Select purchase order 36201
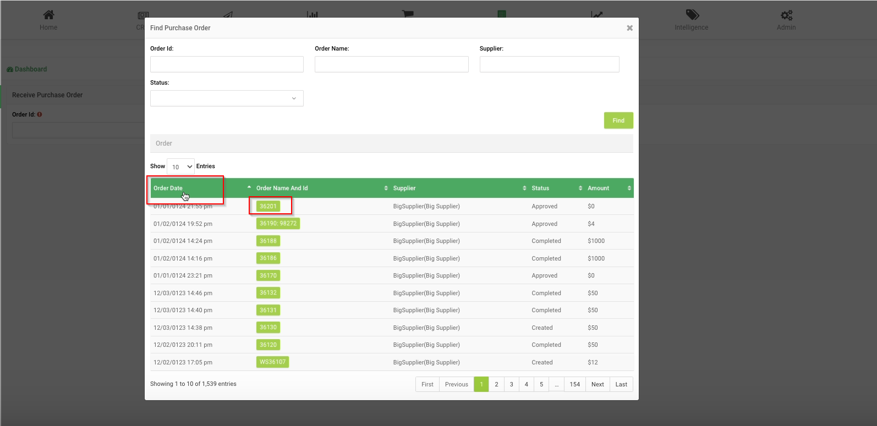This screenshot has height=426, width=877. click(x=268, y=206)
